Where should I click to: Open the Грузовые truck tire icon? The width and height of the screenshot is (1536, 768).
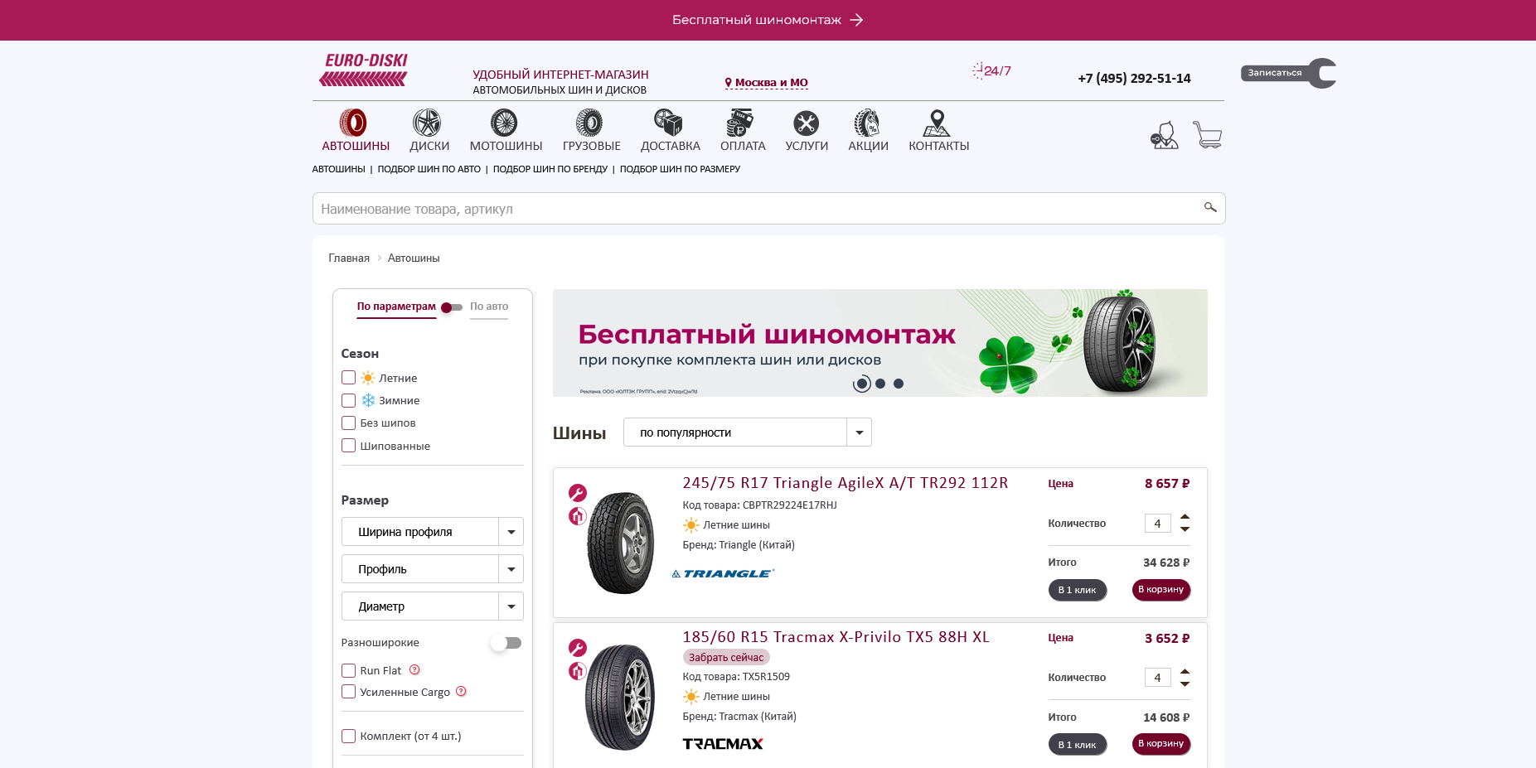(589, 123)
